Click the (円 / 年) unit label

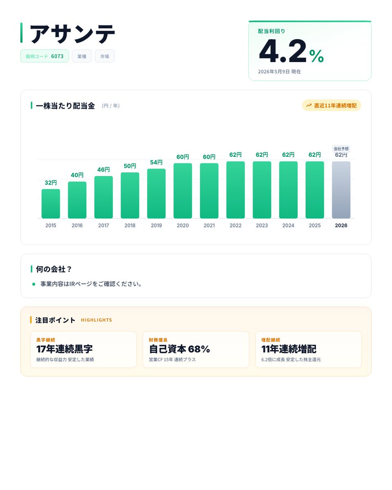pos(111,106)
